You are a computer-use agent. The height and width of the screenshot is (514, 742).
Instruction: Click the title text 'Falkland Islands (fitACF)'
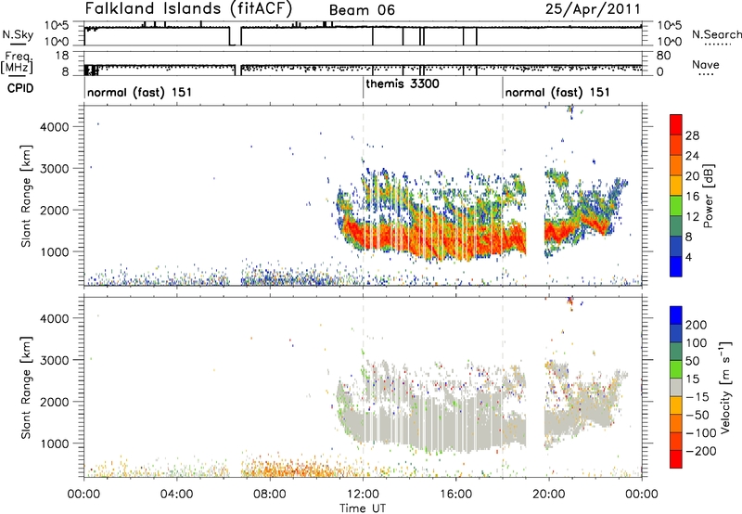coord(188,9)
